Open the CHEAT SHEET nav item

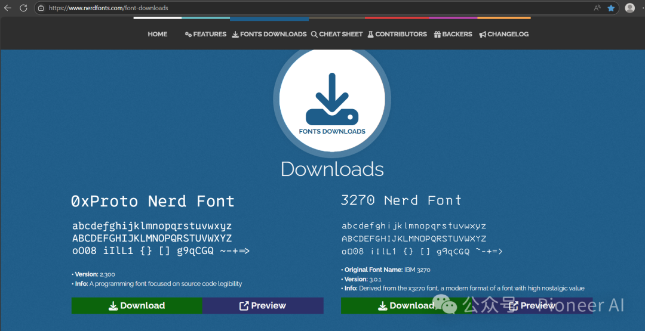point(337,34)
